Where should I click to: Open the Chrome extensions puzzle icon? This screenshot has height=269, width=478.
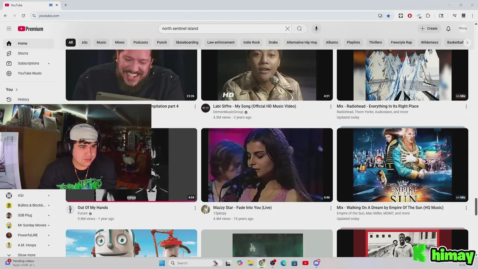[428, 16]
